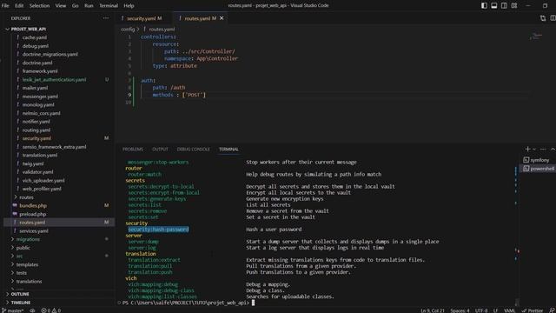The height and width of the screenshot is (313, 556).
Task: Toggle secondary sidebar layout icon
Action: pyautogui.click(x=504, y=6)
